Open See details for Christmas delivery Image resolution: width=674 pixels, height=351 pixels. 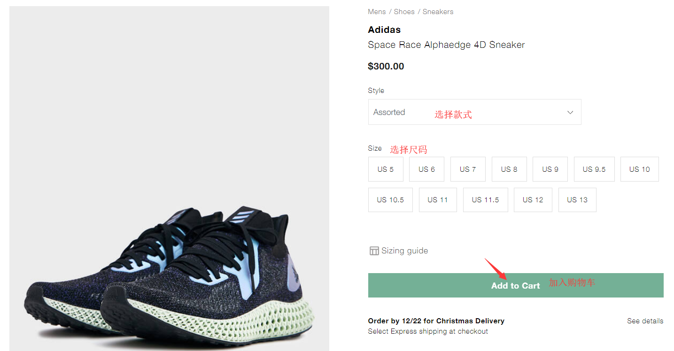[645, 321]
